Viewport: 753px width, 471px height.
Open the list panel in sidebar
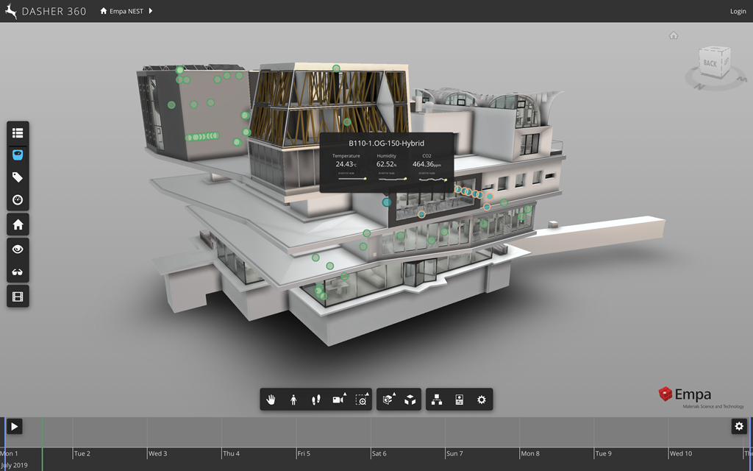pos(18,133)
